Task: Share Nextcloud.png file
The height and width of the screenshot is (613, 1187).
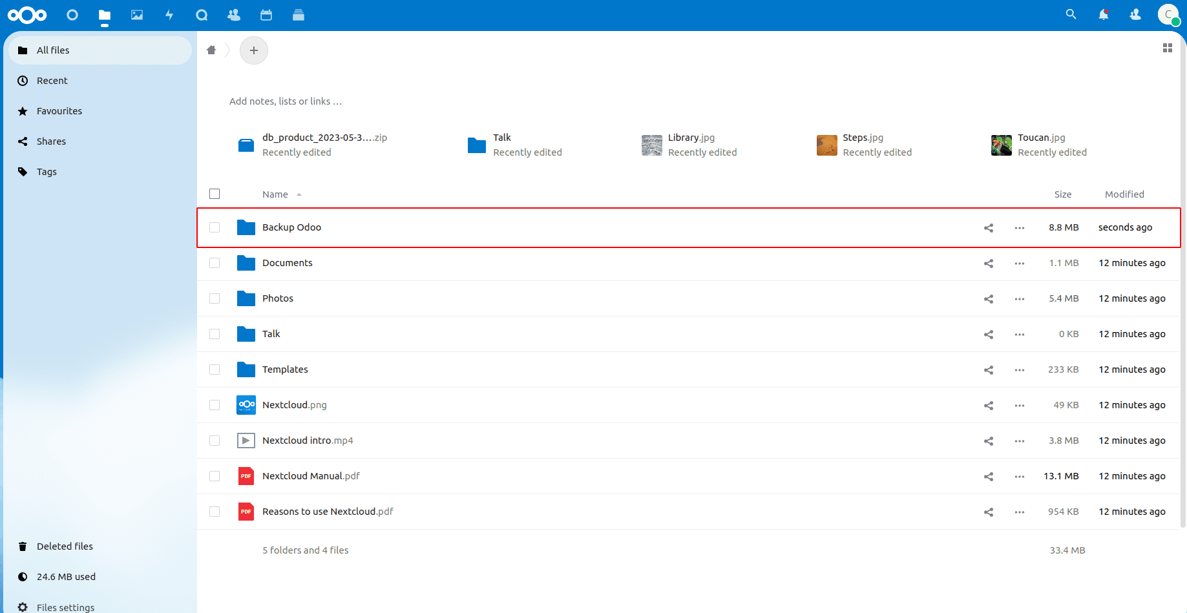Action: 989,405
